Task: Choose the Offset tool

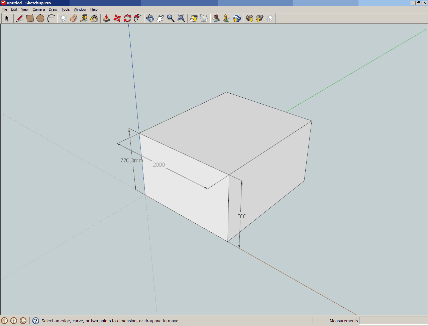Action: click(x=137, y=18)
